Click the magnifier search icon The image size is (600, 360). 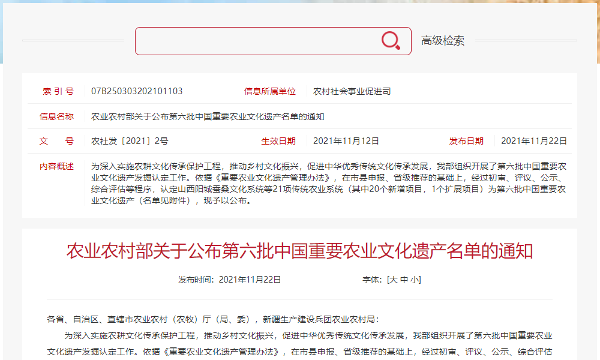click(x=389, y=39)
